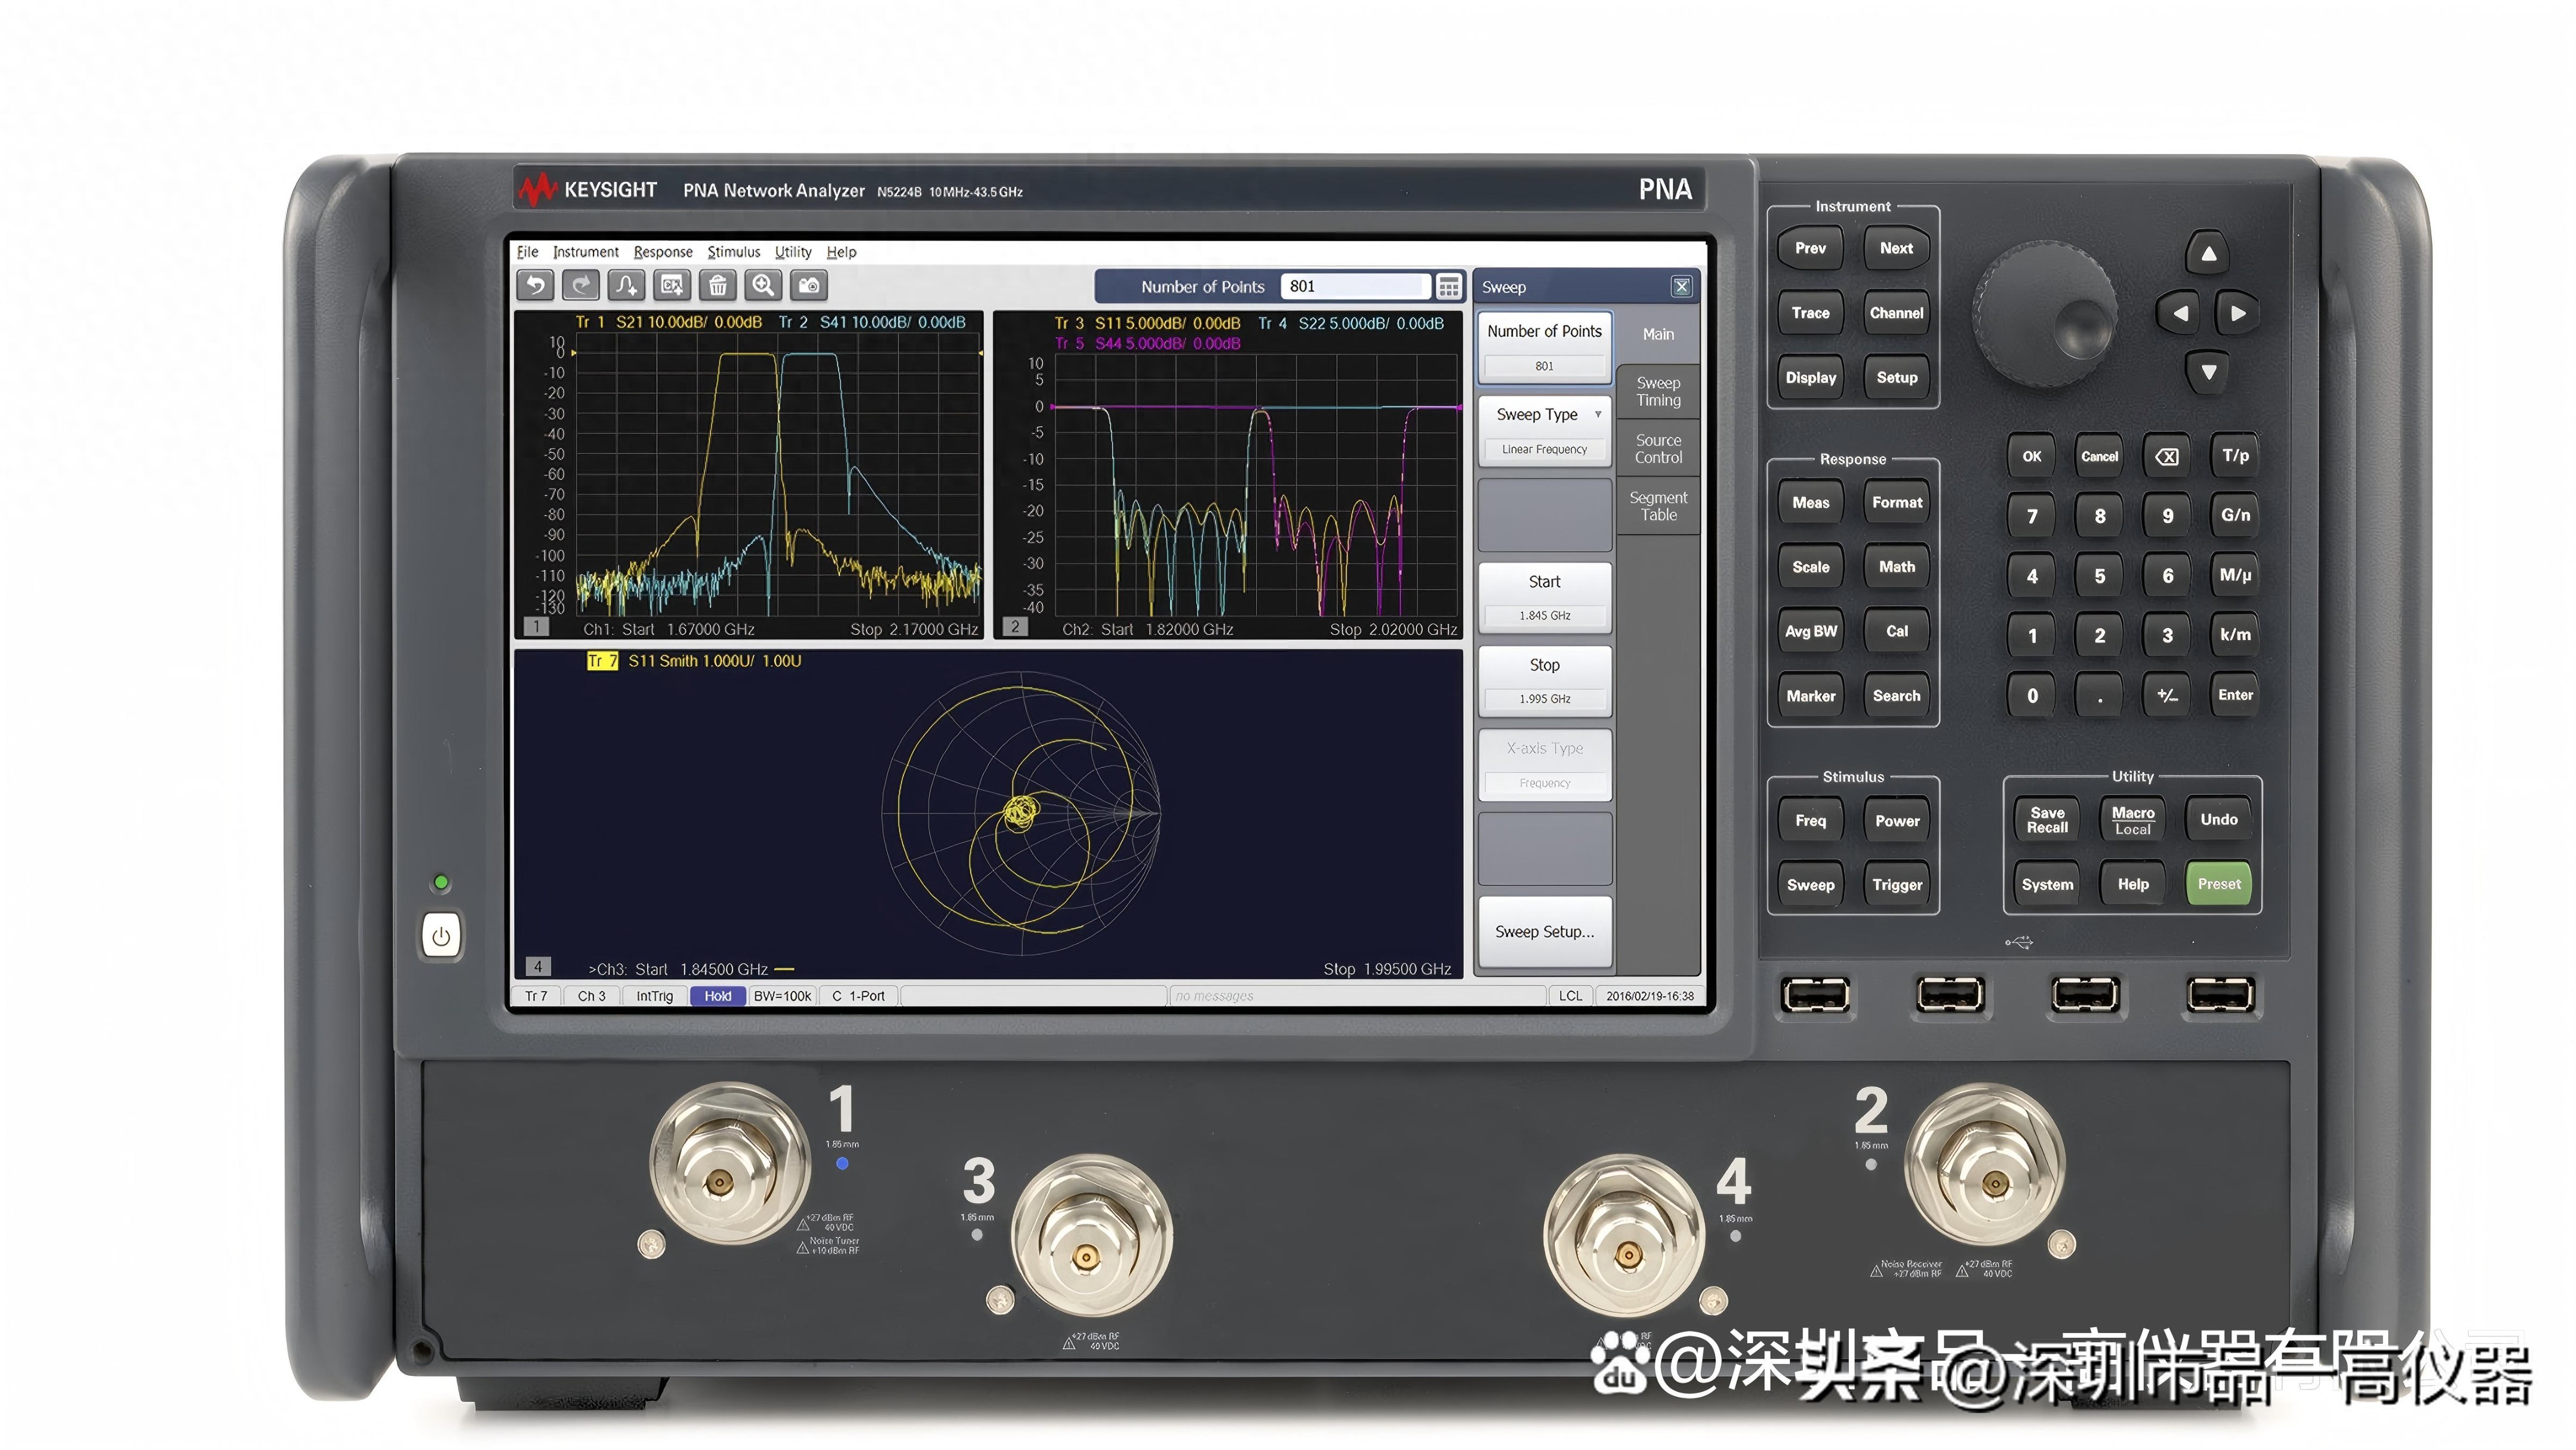Open the Response menu
Screen dimensions: 2576x1450
662,252
